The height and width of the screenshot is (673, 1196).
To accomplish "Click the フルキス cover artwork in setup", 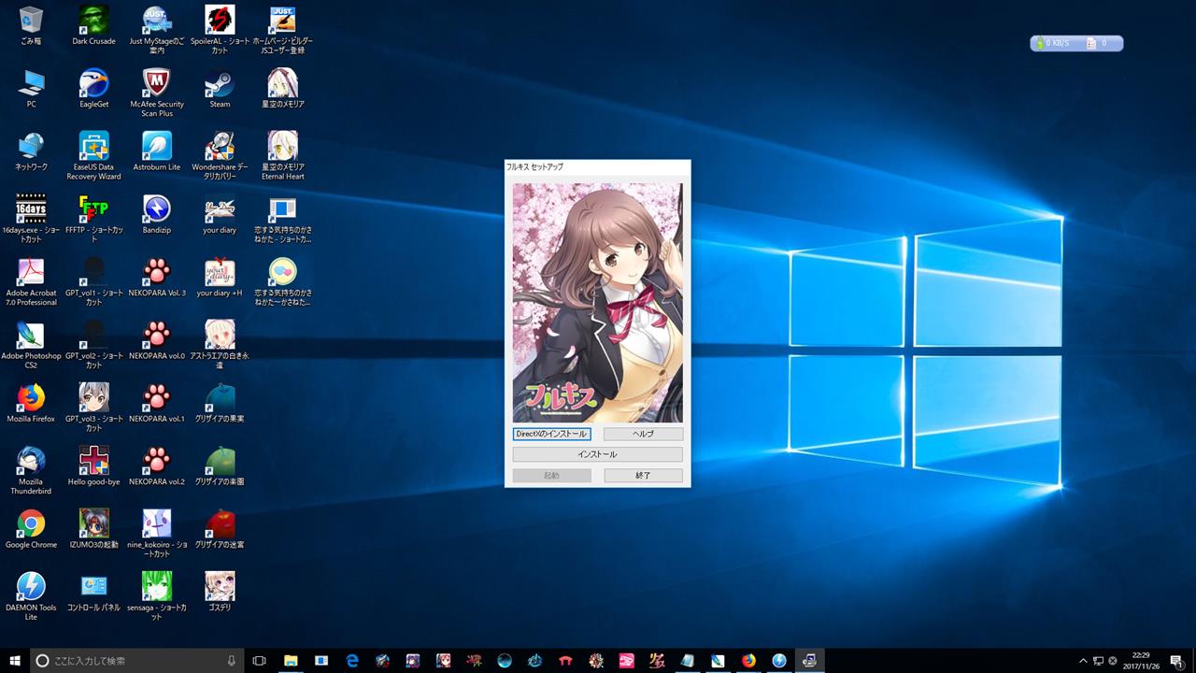I will pos(598,303).
